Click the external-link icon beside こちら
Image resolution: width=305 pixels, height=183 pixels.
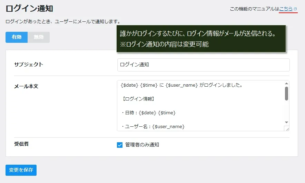295,9
